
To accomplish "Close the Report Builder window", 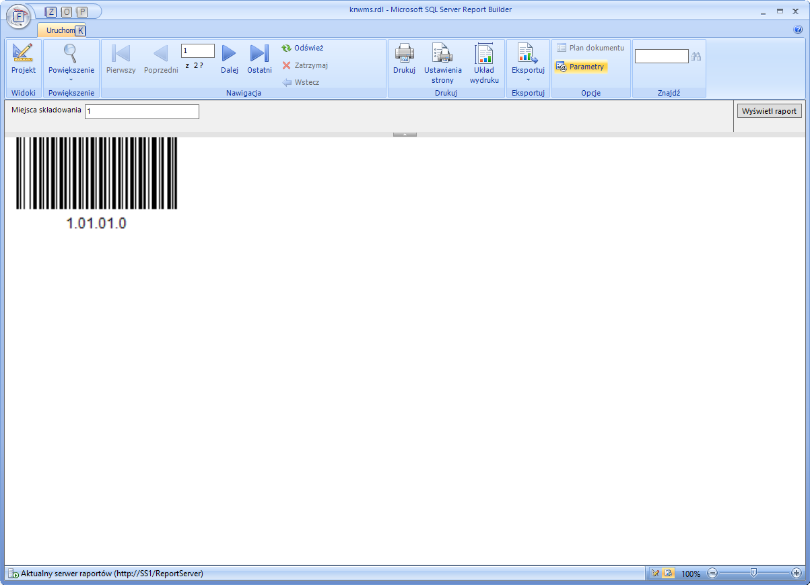I will pyautogui.click(x=796, y=11).
